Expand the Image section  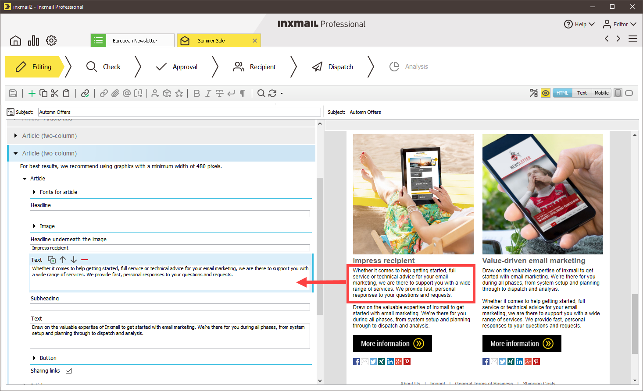pyautogui.click(x=34, y=226)
